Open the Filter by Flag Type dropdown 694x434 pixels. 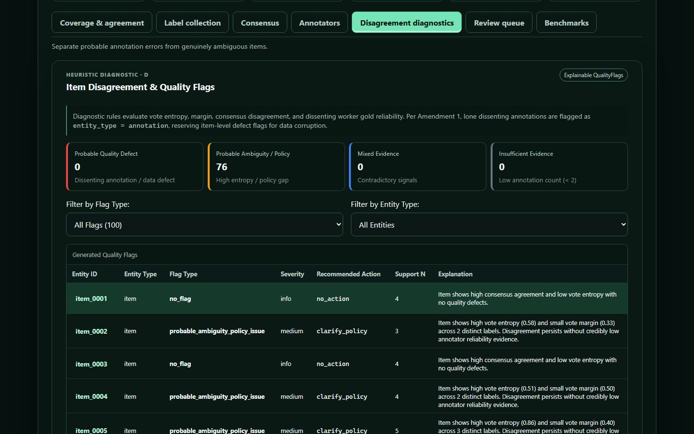click(x=204, y=225)
